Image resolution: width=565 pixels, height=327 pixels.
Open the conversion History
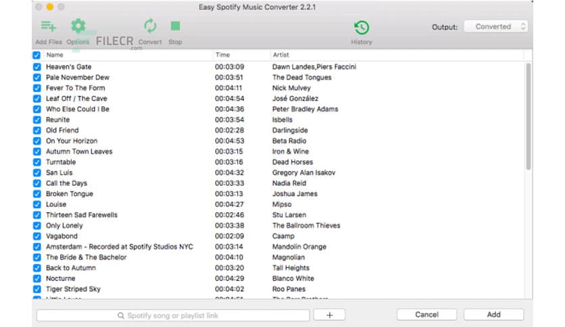click(x=362, y=32)
